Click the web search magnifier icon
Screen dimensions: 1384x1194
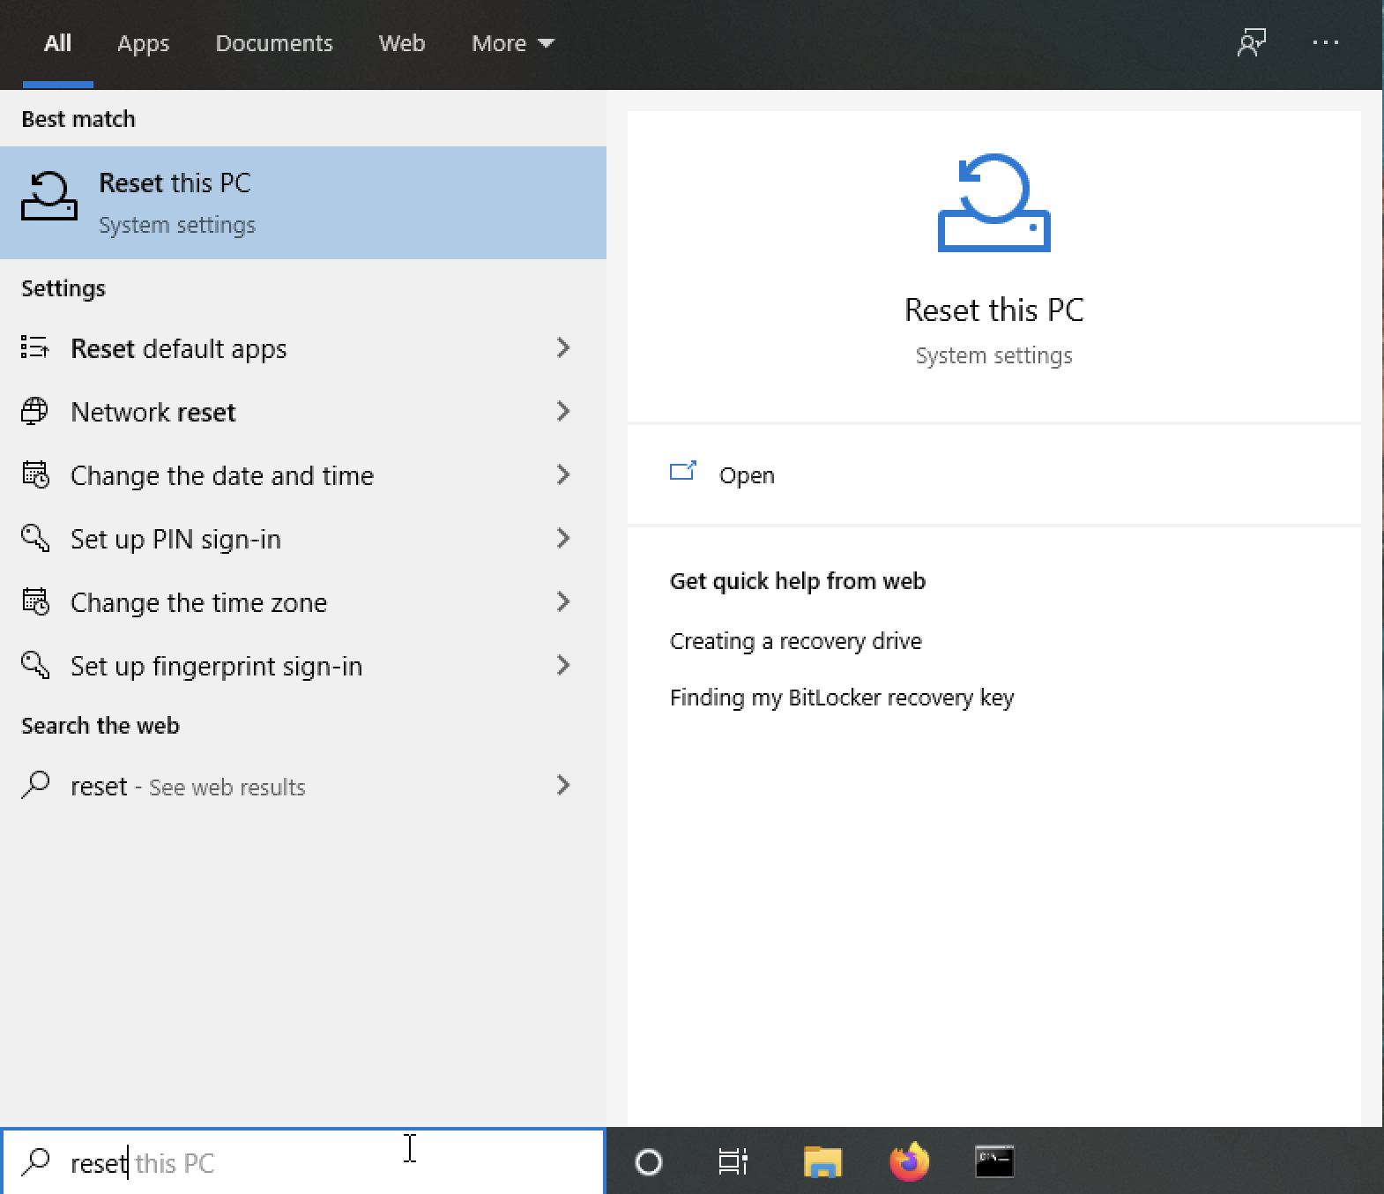35,784
